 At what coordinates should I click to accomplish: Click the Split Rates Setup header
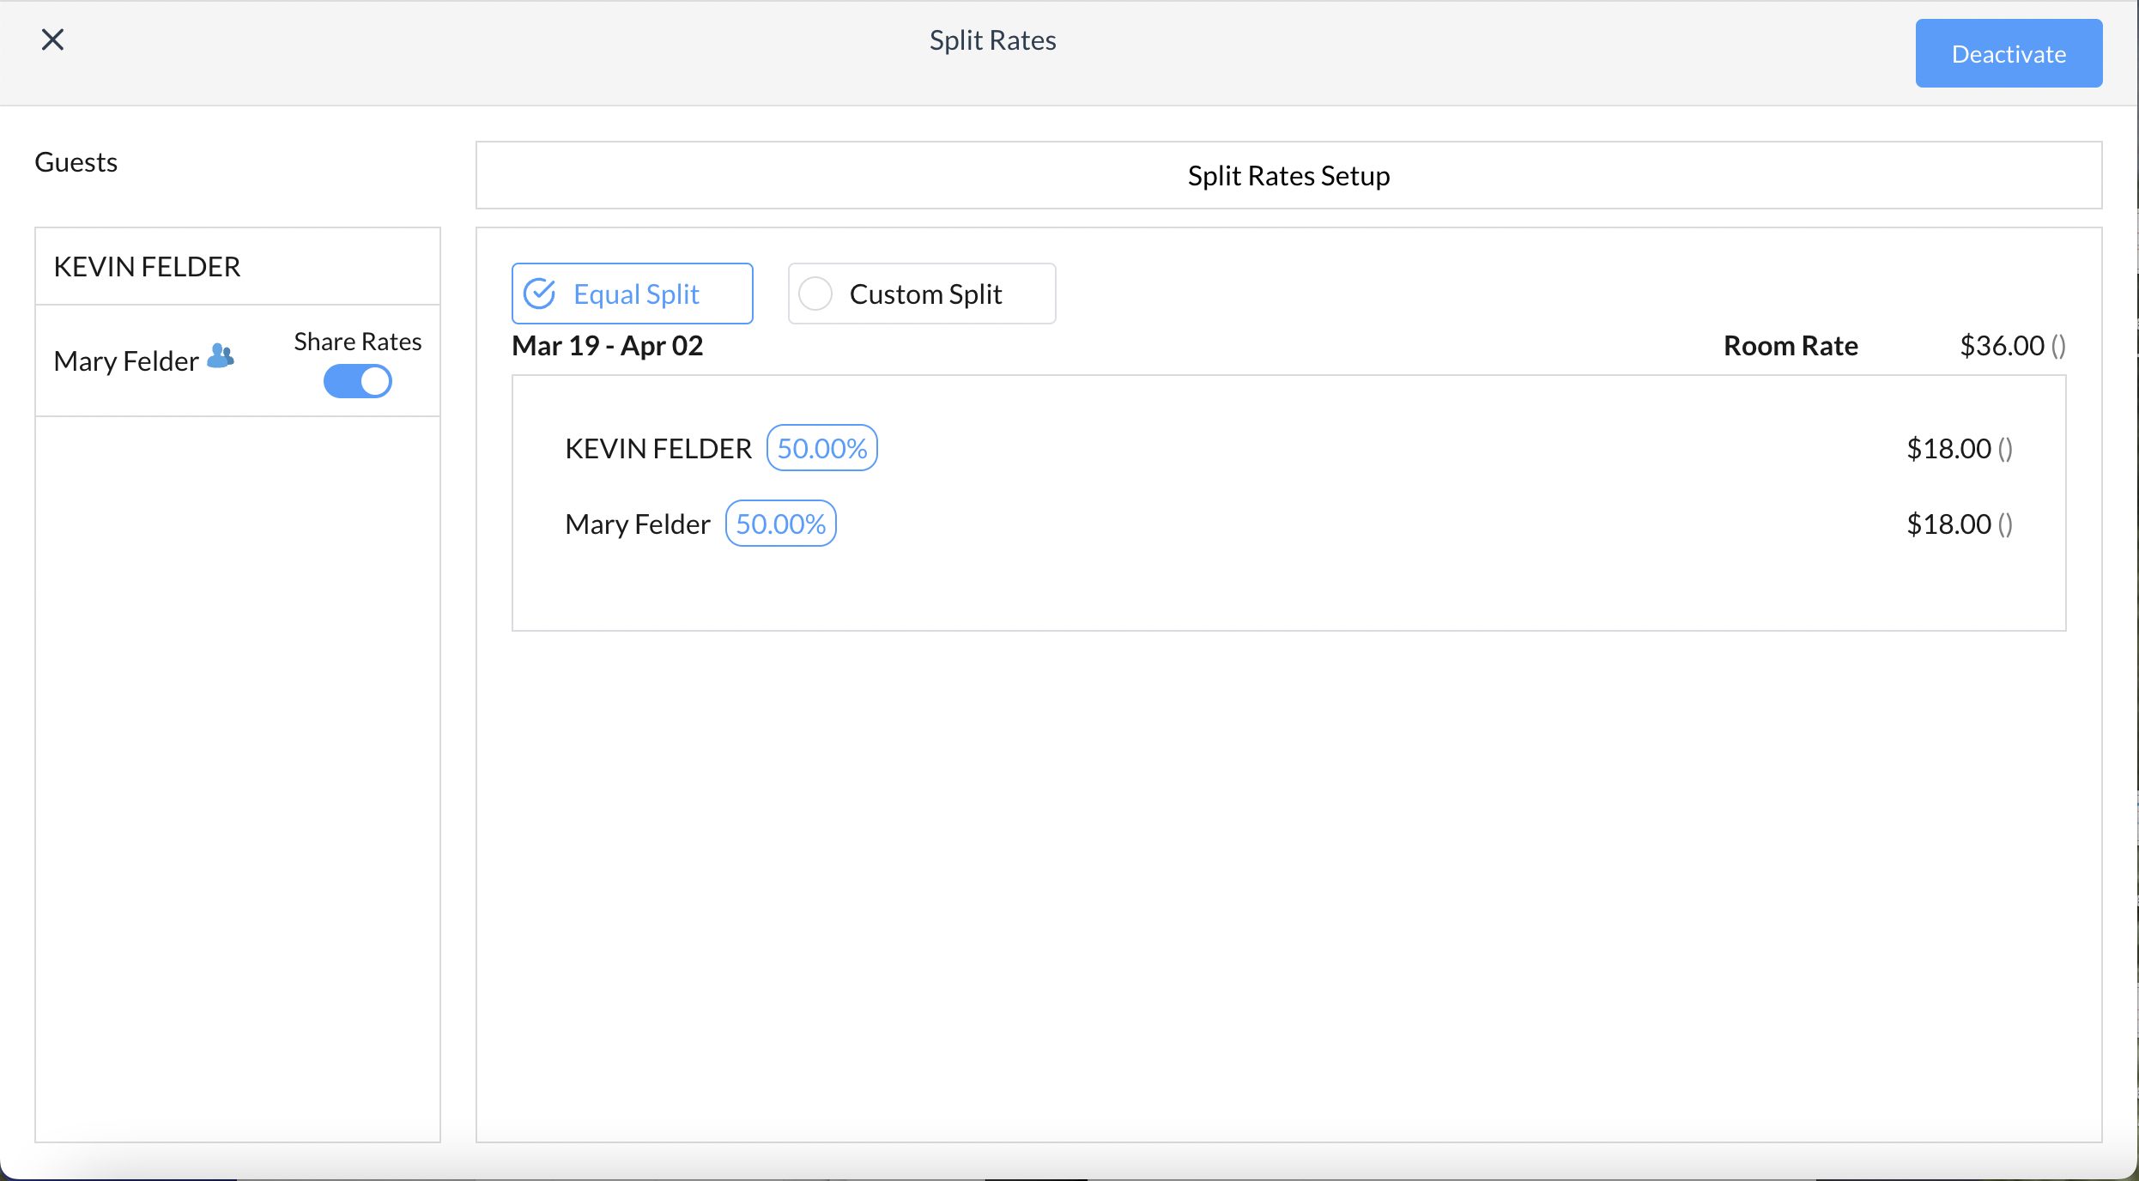tap(1288, 176)
